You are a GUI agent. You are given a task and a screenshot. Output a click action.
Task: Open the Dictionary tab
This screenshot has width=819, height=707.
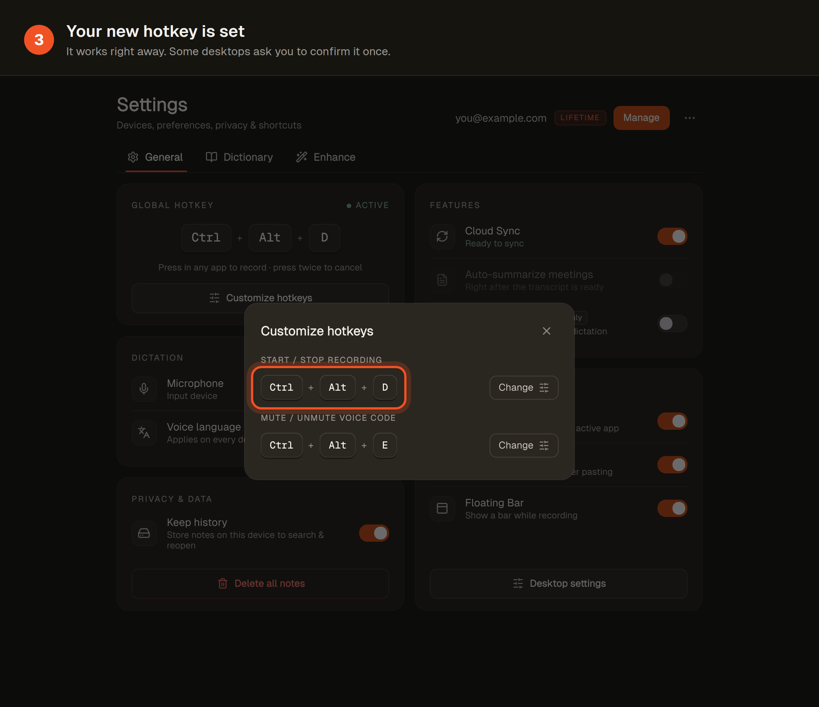tap(240, 157)
